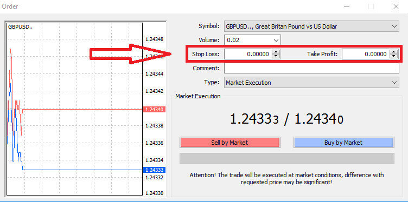Click the red ask price label 1.24340

tap(154, 110)
